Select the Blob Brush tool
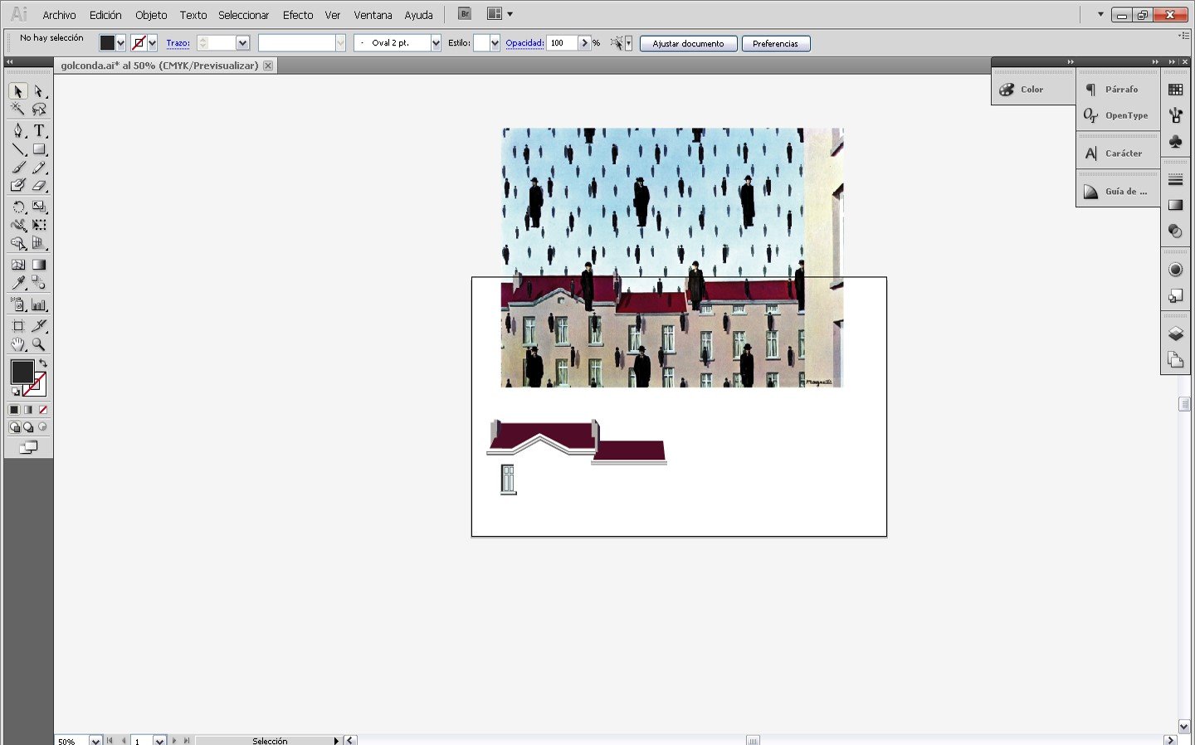The image size is (1195, 745). (x=18, y=186)
